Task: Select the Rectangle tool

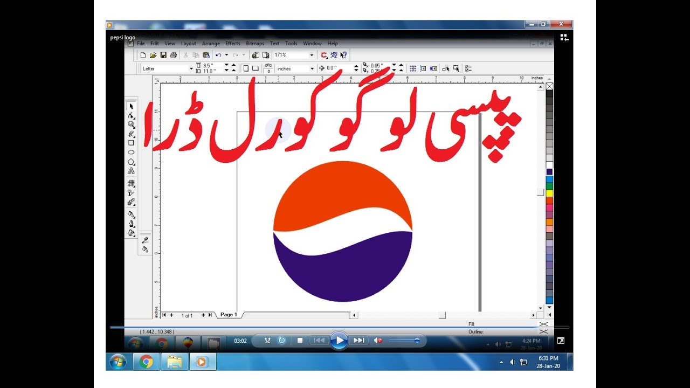Action: 131,143
